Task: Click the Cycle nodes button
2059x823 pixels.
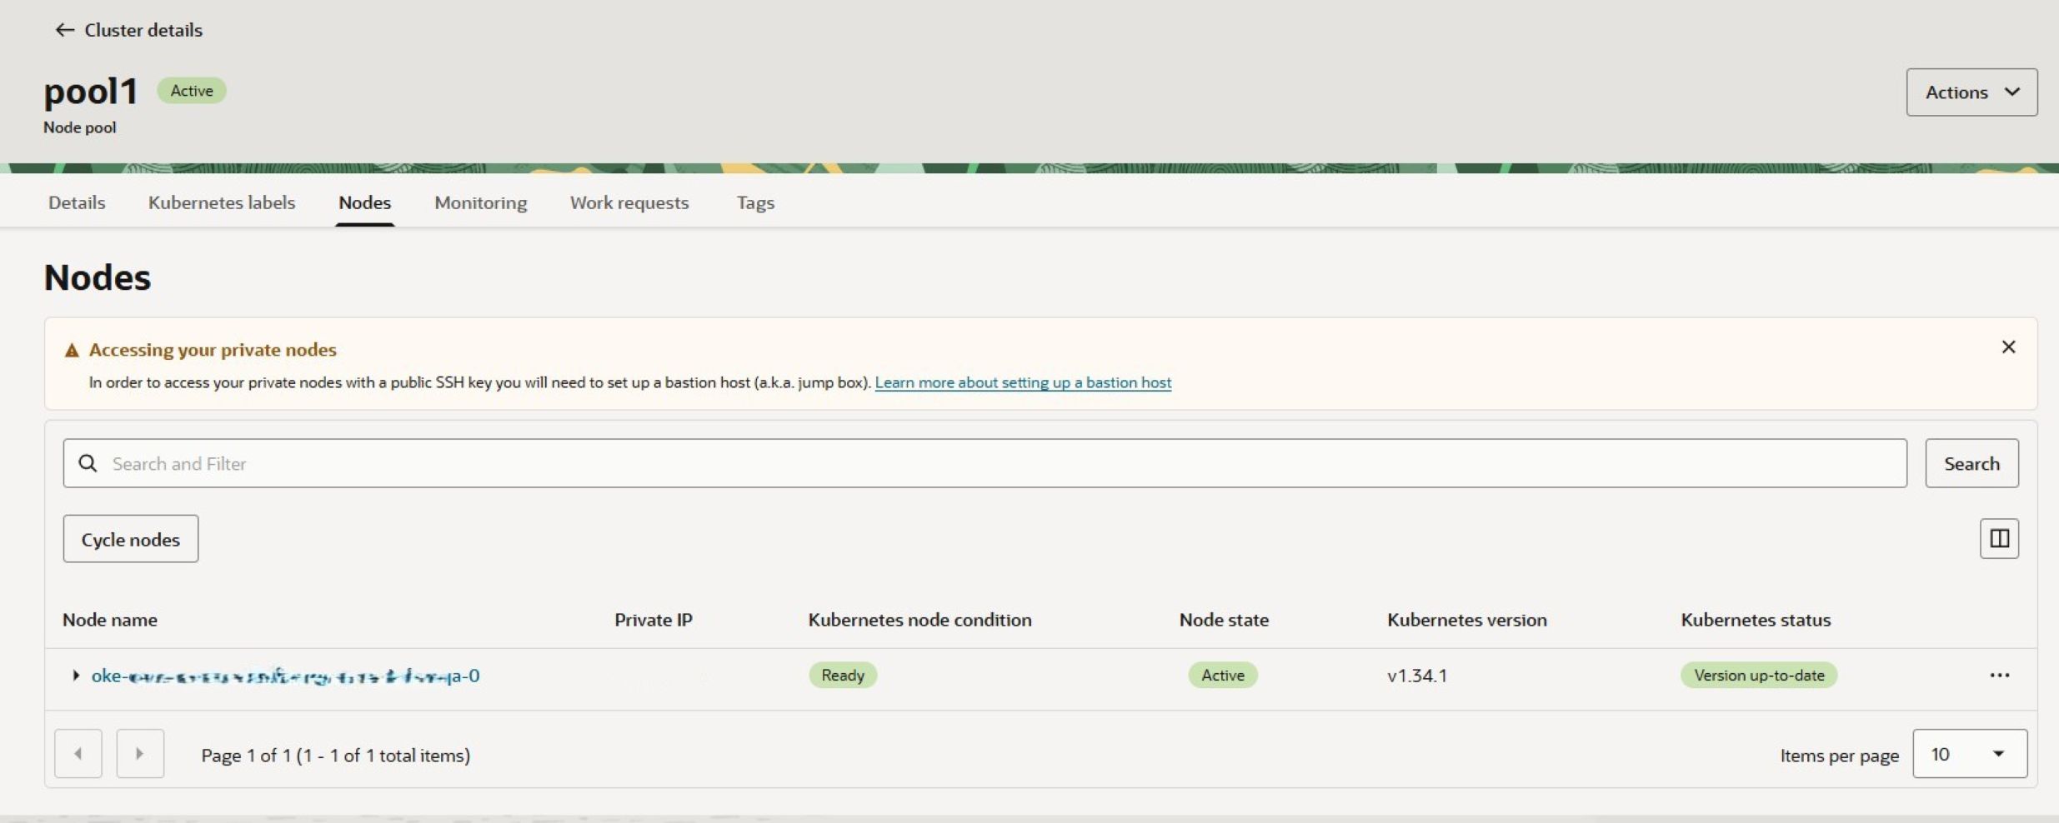Action: (x=130, y=538)
